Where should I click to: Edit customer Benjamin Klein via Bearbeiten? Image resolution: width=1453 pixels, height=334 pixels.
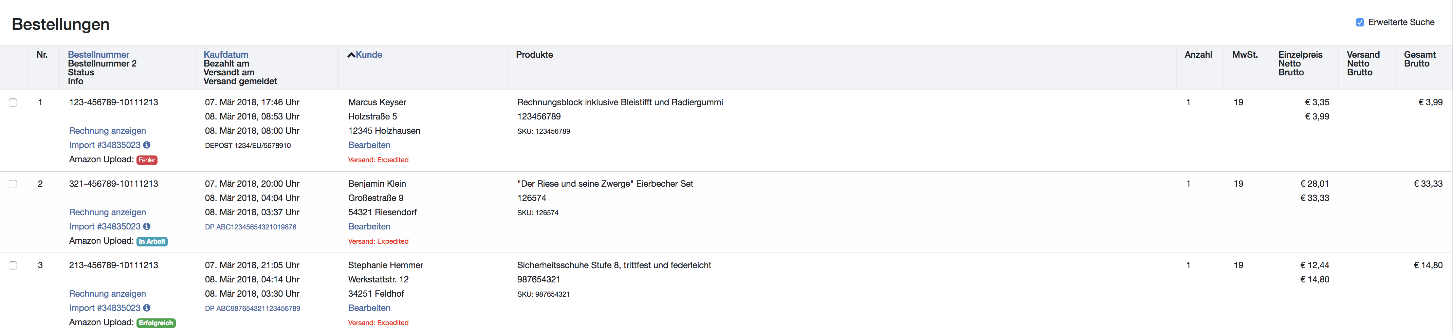pyautogui.click(x=369, y=226)
